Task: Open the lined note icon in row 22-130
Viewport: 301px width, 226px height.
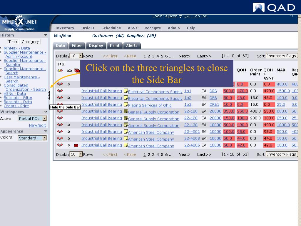Action: 126,125
